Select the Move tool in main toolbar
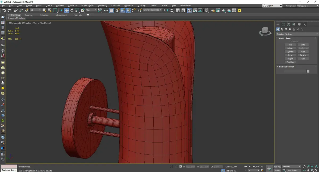Viewport: 319px width, 172px height. [x=66, y=10]
